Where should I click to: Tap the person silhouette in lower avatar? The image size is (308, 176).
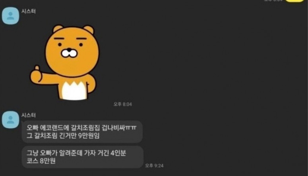[x=10, y=120]
